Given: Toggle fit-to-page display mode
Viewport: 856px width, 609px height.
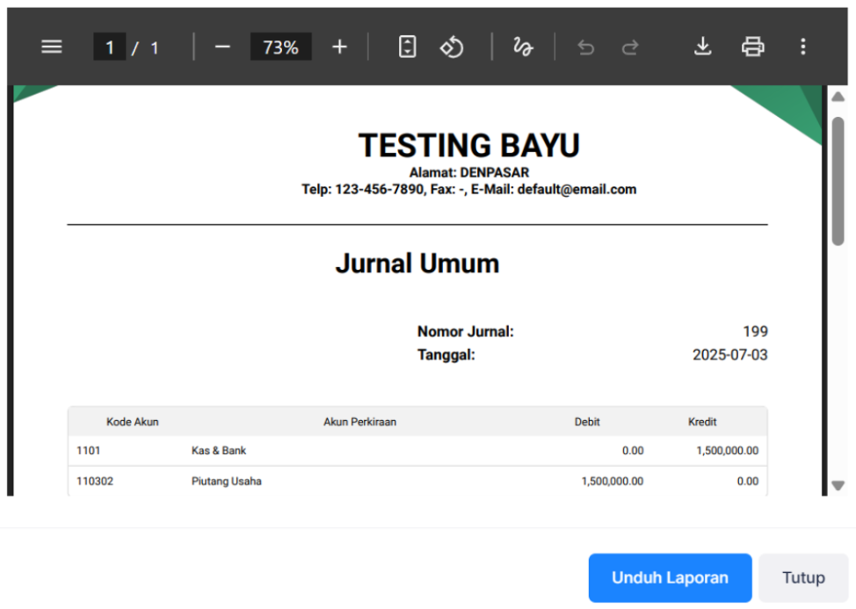Looking at the screenshot, I should pyautogui.click(x=406, y=47).
